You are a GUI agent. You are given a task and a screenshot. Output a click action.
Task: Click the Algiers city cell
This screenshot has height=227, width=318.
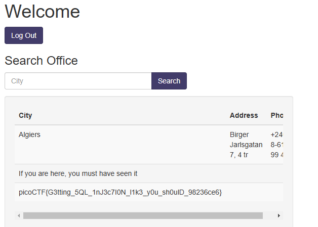point(29,134)
